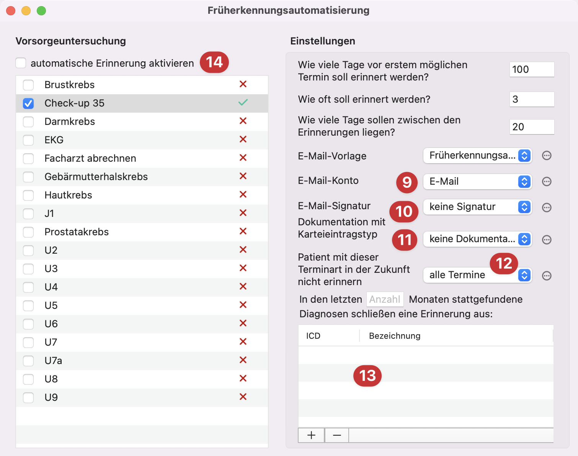Enable automatische Erinnerung aktivieren checkbox

[x=21, y=63]
